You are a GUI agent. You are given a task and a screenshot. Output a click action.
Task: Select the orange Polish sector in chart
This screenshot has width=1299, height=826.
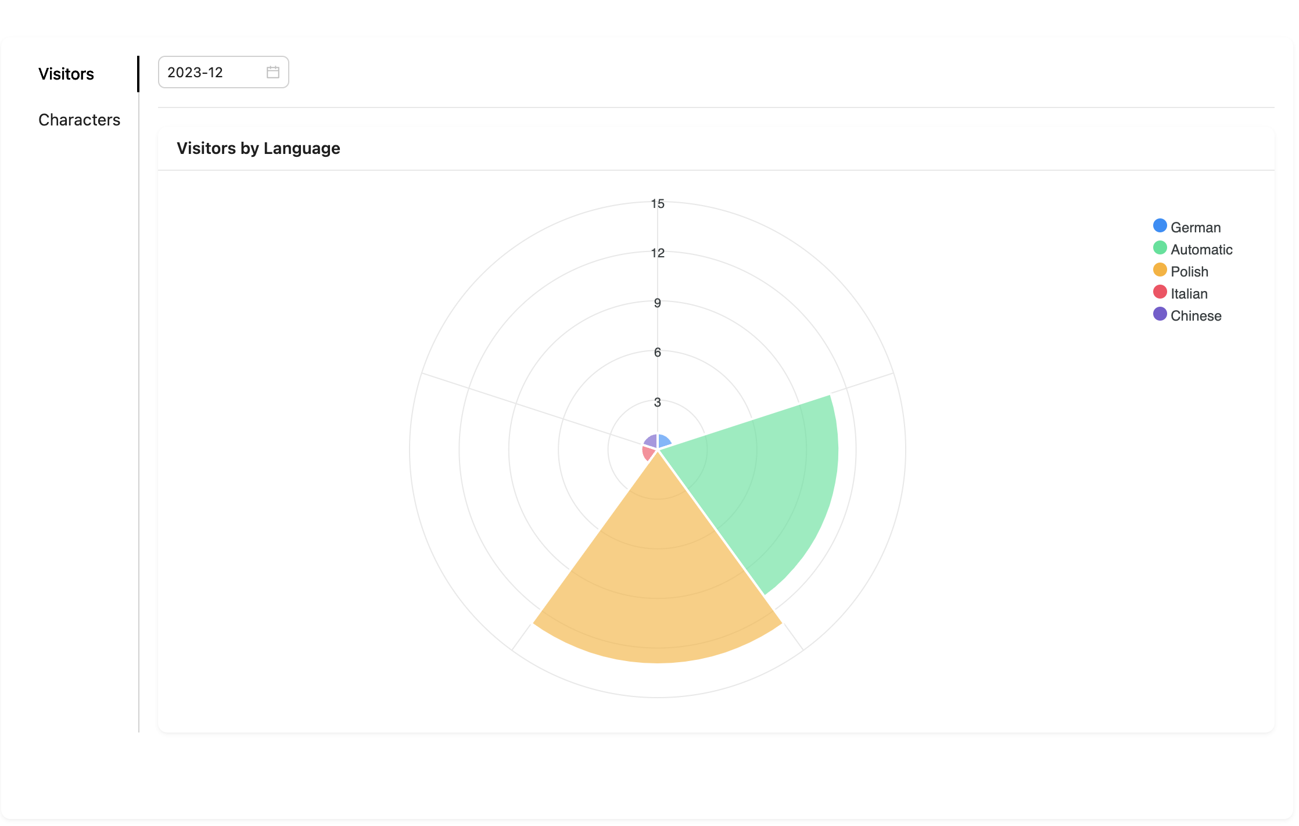tap(658, 581)
